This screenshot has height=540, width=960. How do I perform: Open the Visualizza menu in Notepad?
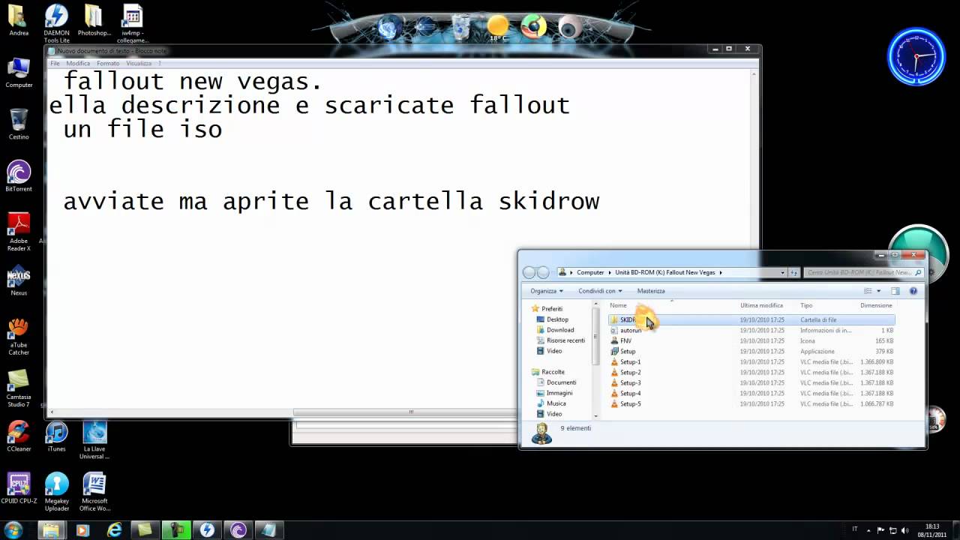(x=139, y=63)
